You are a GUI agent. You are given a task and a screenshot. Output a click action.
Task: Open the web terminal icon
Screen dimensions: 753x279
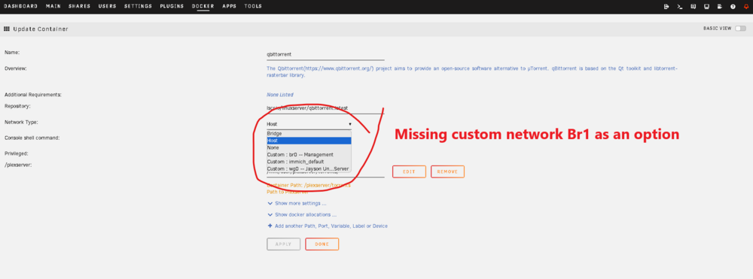(679, 7)
